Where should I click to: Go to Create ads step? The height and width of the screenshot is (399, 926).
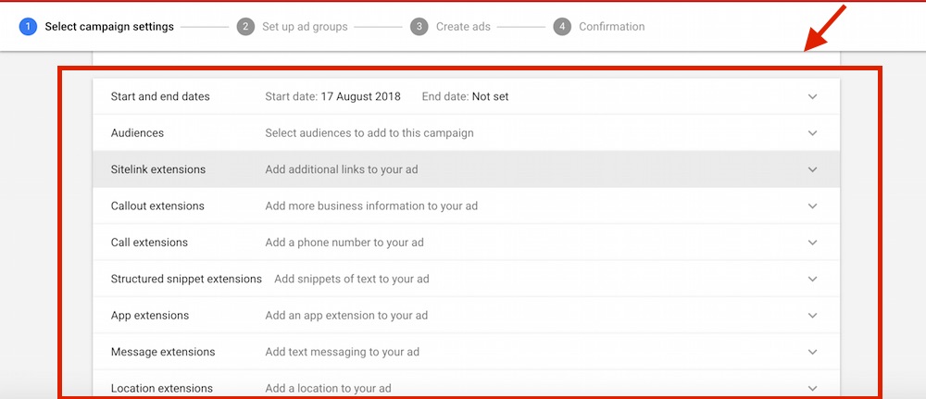click(x=463, y=27)
